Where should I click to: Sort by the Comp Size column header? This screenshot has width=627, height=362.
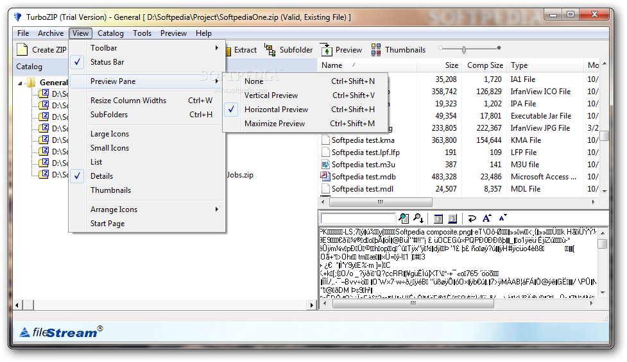pyautogui.click(x=485, y=65)
